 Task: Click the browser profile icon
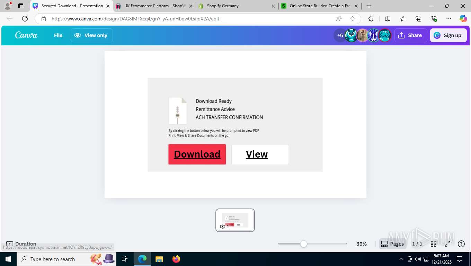8,6
